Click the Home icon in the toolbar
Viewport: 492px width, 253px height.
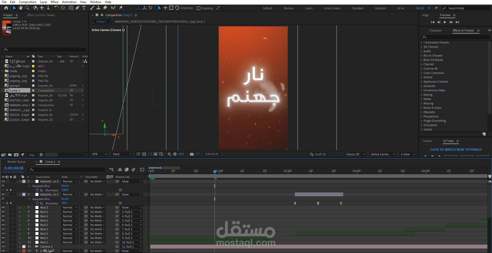point(6,8)
